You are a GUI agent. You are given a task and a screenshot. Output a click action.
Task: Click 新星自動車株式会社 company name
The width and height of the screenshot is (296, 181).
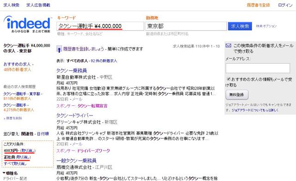click(x=76, y=77)
